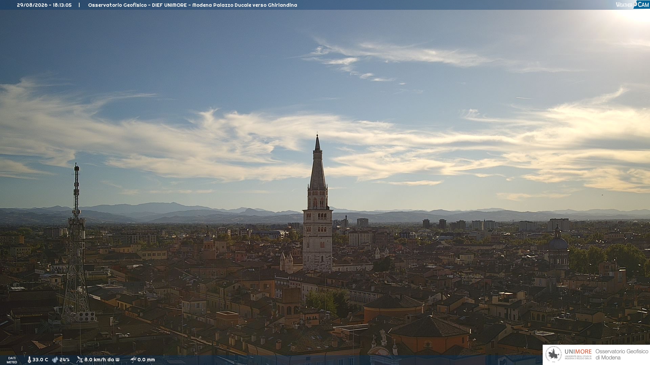The image size is (650, 365).
Task: Click the UNIMORE wordmark
Action: (x=578, y=351)
